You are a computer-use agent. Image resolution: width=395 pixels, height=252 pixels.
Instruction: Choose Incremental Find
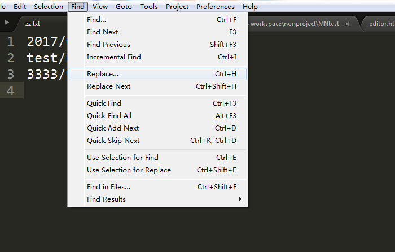coord(157,57)
